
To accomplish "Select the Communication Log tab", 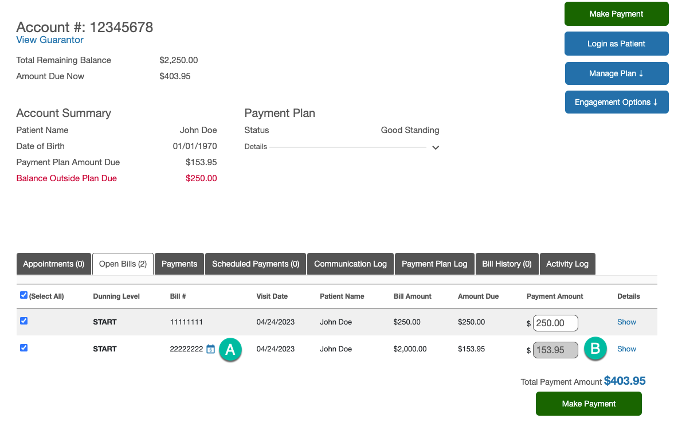I will tap(350, 264).
